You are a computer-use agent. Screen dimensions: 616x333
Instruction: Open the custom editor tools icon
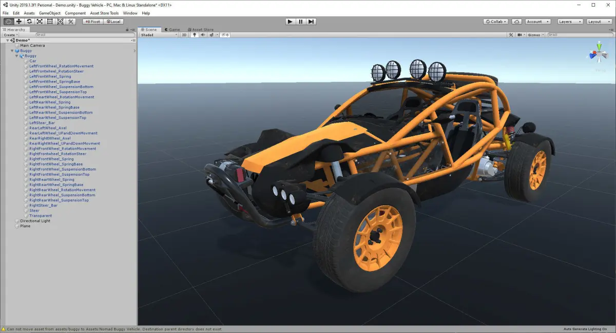71,22
